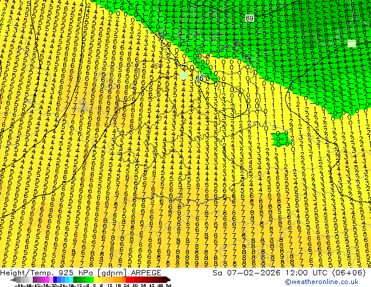The height and width of the screenshot is (287, 371).
Task: Click the 54 value on the color scale
Action: click(x=169, y=285)
